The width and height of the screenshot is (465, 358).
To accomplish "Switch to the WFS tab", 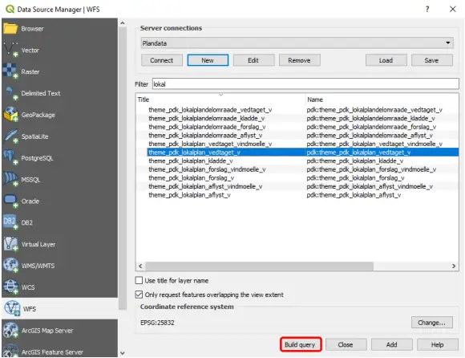I will coord(59,309).
